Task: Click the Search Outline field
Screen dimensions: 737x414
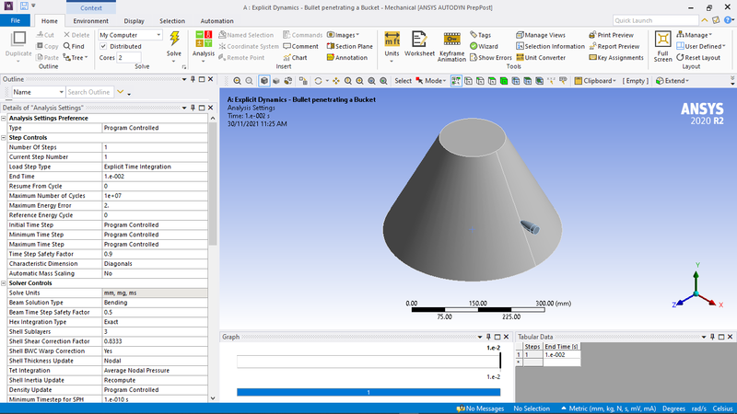Action: (88, 92)
